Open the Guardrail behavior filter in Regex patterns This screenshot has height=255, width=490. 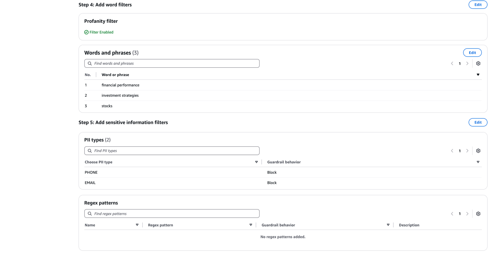point(388,225)
